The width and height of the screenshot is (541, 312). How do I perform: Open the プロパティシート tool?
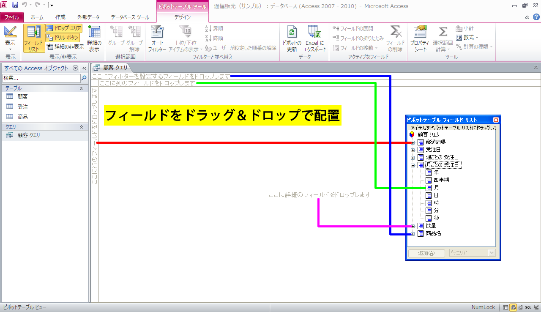pos(420,38)
